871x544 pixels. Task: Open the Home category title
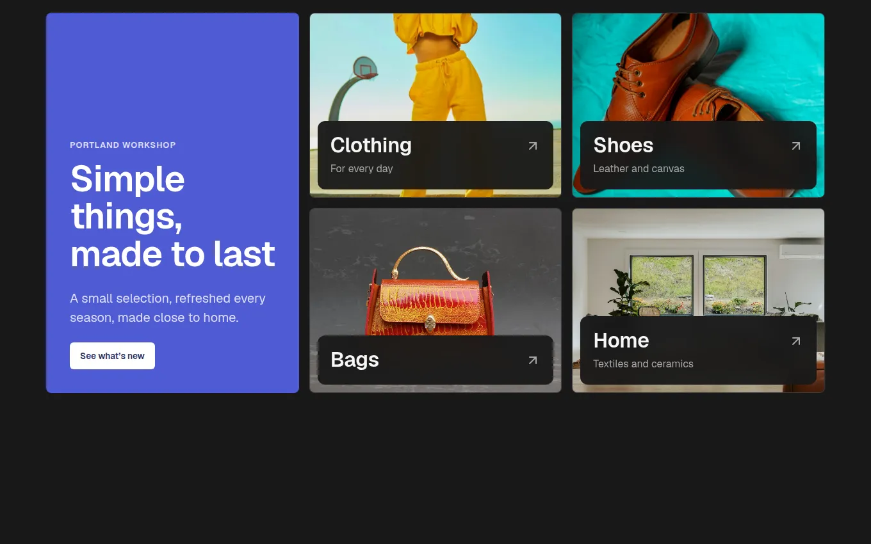coord(621,340)
